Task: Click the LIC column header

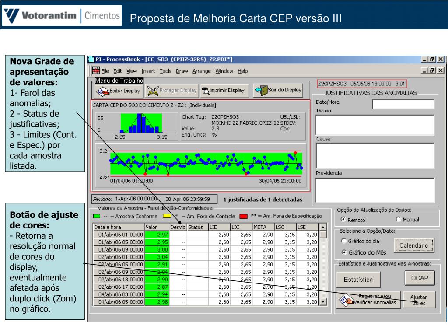Action: tap(241, 227)
